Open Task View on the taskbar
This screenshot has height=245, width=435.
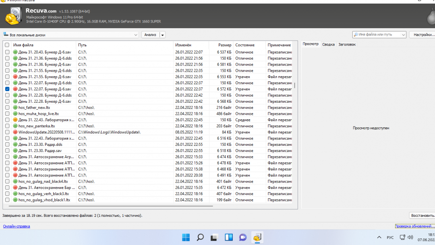click(214, 237)
